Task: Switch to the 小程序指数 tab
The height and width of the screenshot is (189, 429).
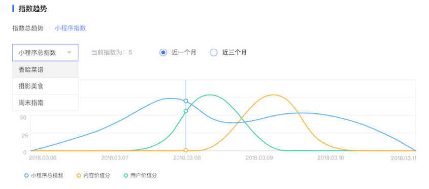Action: [x=70, y=28]
